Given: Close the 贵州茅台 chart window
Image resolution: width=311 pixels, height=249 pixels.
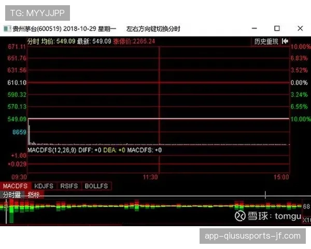Looking at the screenshot, I should click(x=300, y=29).
